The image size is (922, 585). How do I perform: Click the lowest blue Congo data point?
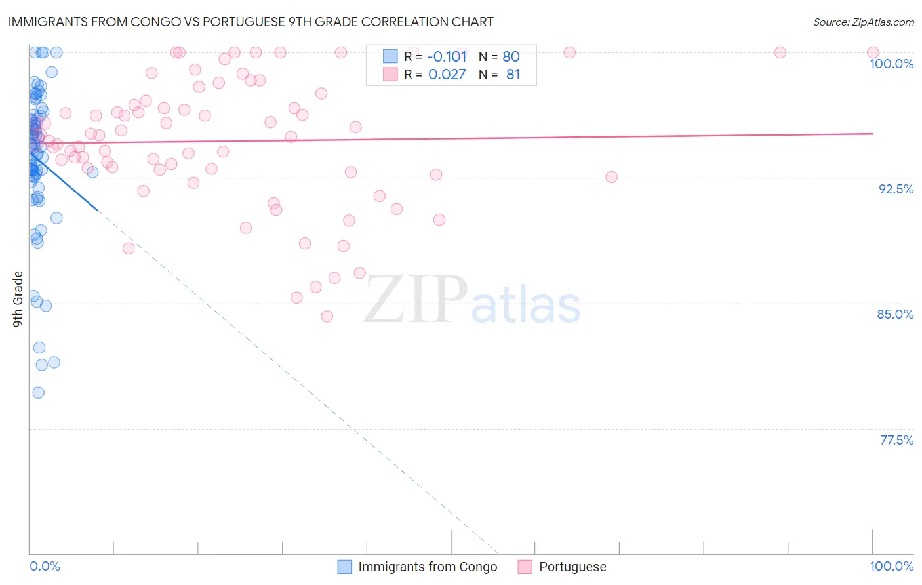pos(39,393)
